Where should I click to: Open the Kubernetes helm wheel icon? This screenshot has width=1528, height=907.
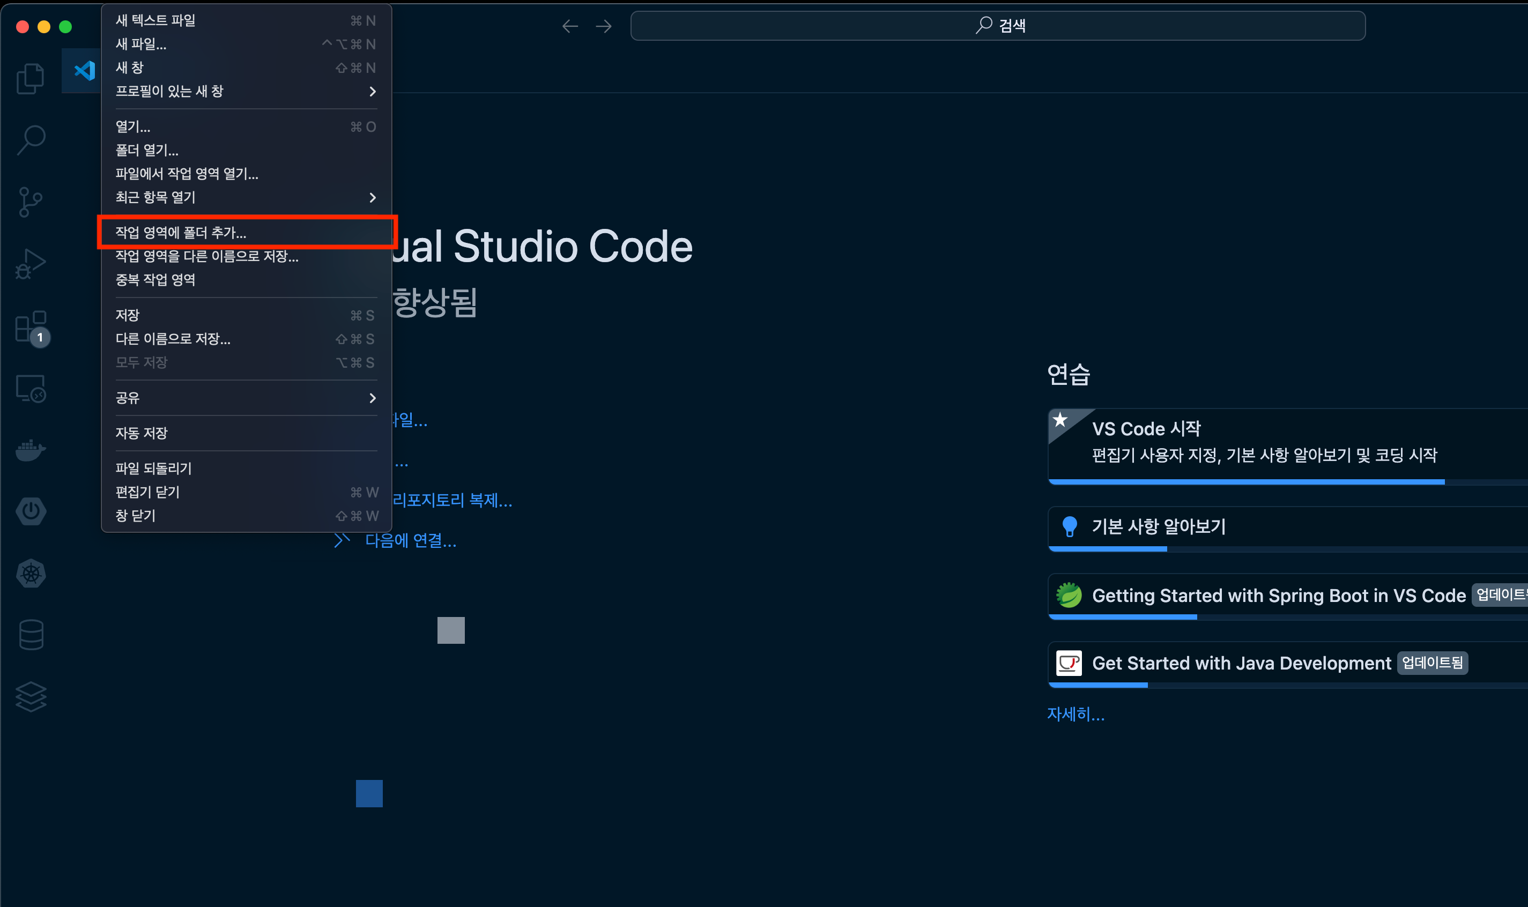pos(31,574)
